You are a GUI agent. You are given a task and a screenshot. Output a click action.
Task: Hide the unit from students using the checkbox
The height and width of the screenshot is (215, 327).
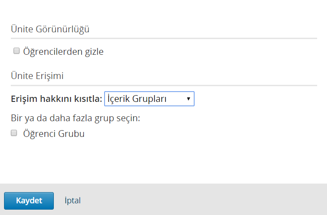click(x=17, y=51)
